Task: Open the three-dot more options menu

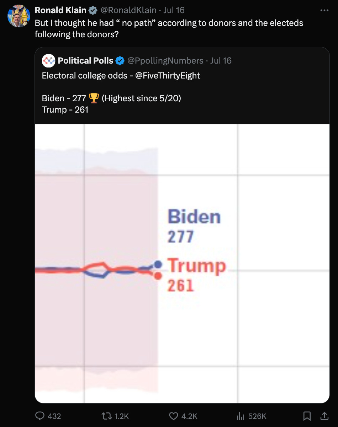Action: pos(325,10)
